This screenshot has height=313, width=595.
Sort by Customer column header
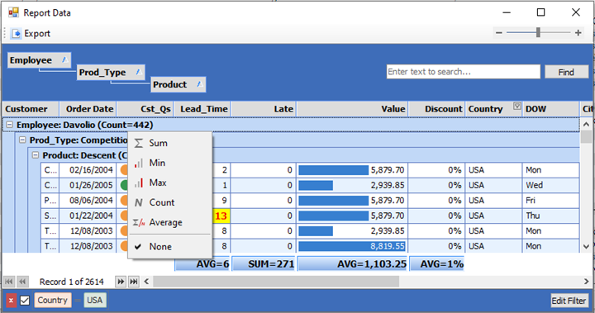coord(31,109)
